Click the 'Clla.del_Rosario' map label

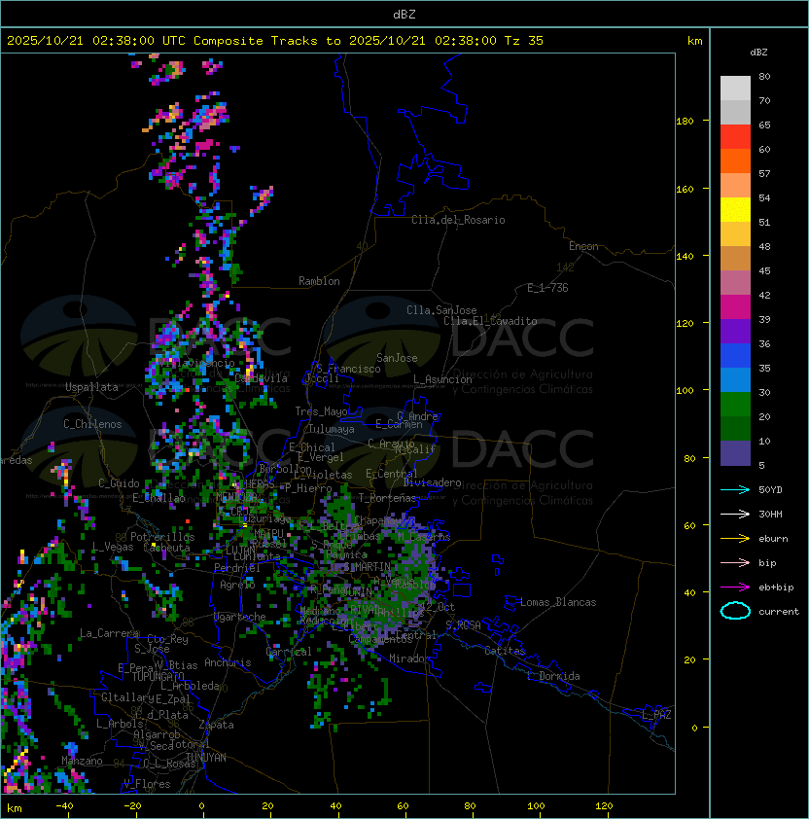(x=458, y=220)
